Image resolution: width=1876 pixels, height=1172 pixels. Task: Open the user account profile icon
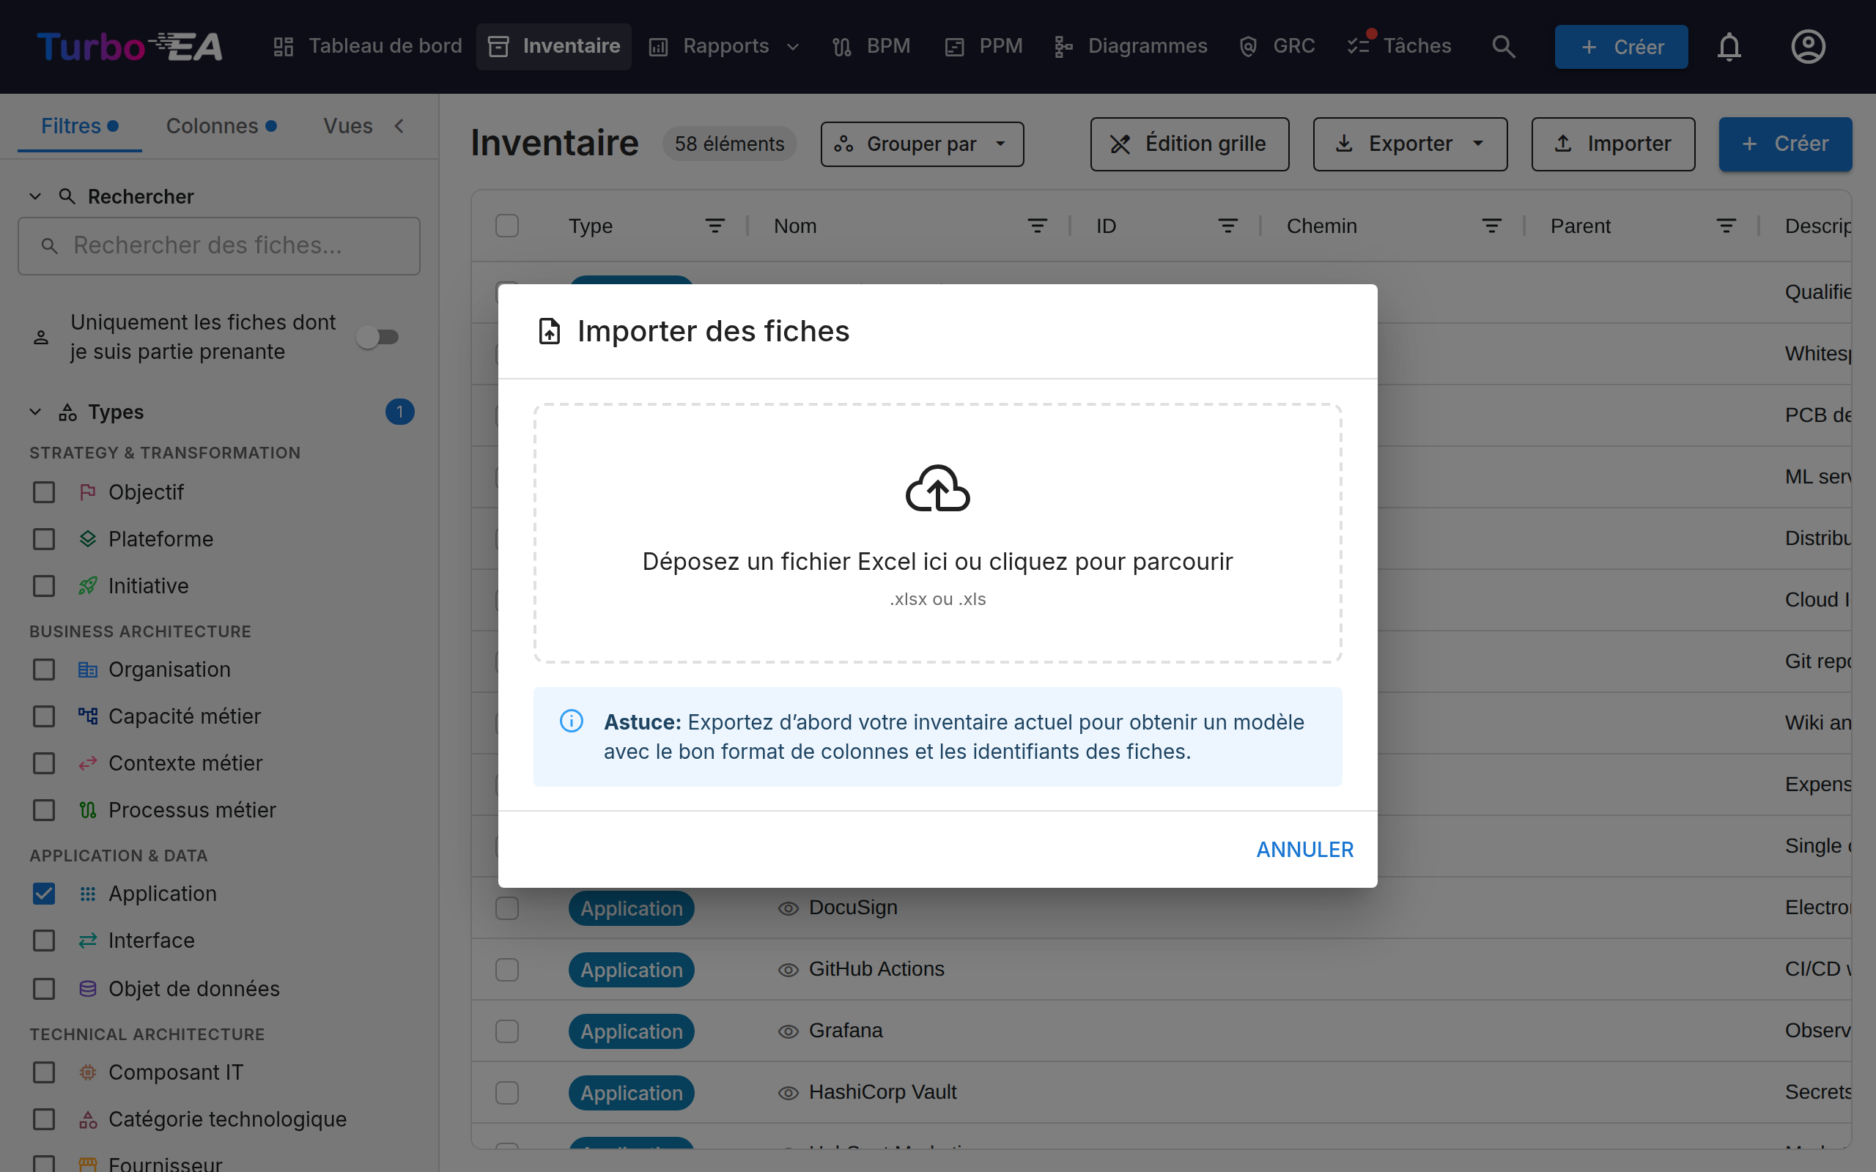[1808, 46]
